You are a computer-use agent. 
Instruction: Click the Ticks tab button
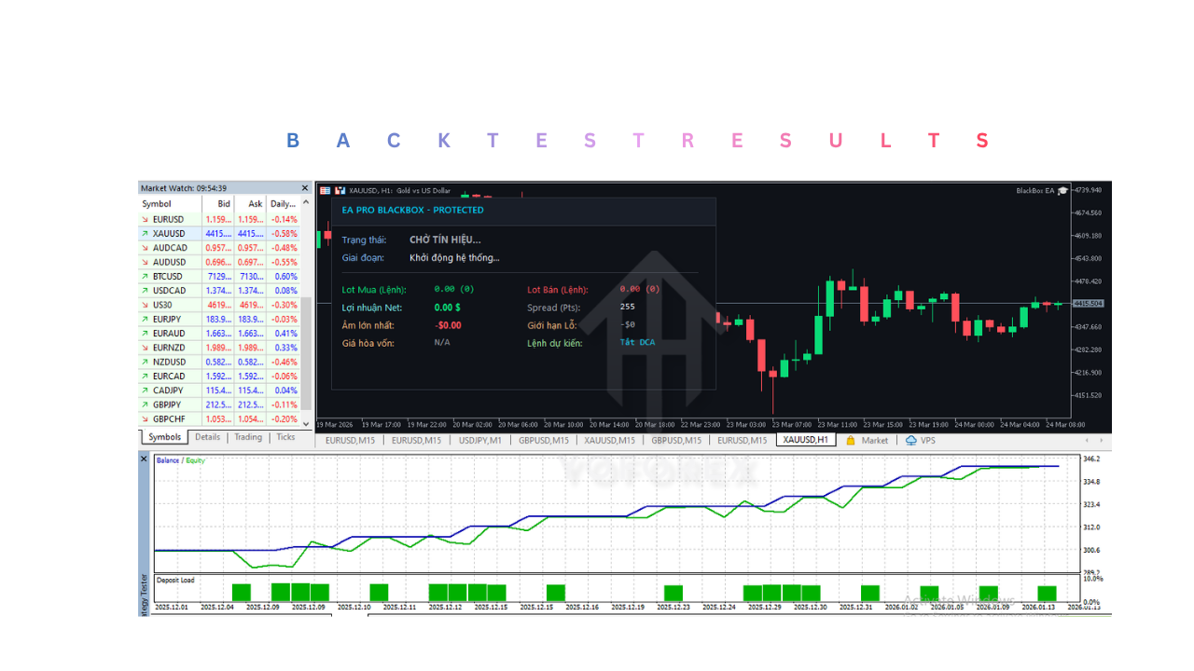coord(285,436)
